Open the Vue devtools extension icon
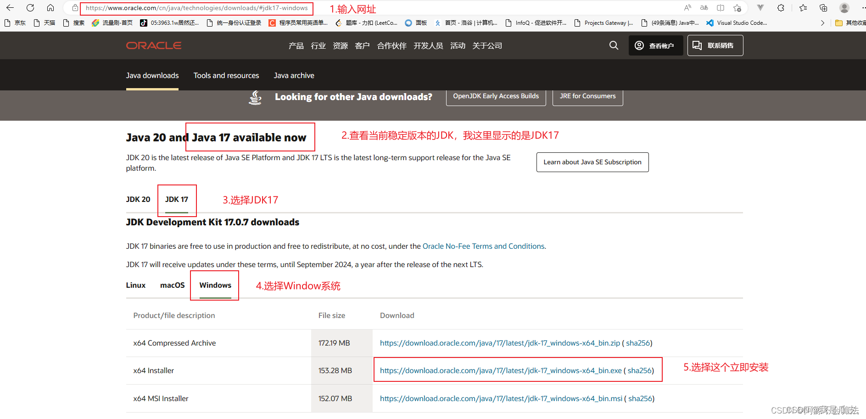 pos(760,8)
